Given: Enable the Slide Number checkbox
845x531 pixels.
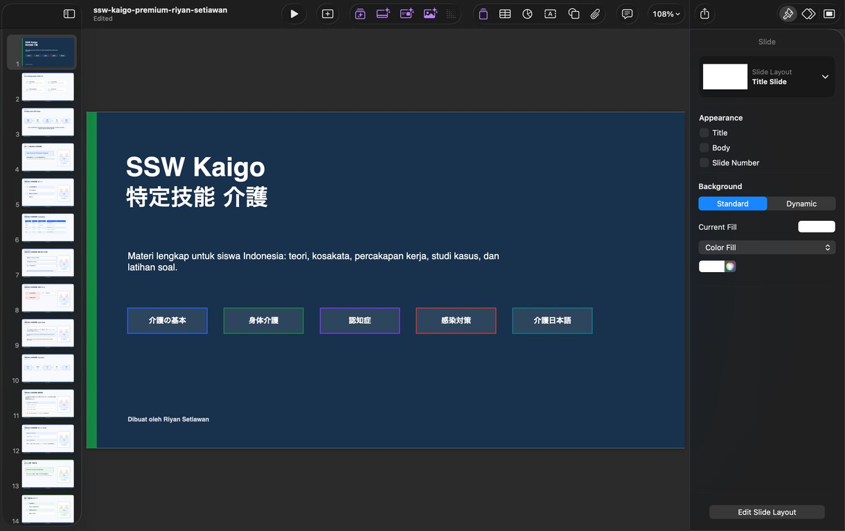Looking at the screenshot, I should pyautogui.click(x=704, y=163).
